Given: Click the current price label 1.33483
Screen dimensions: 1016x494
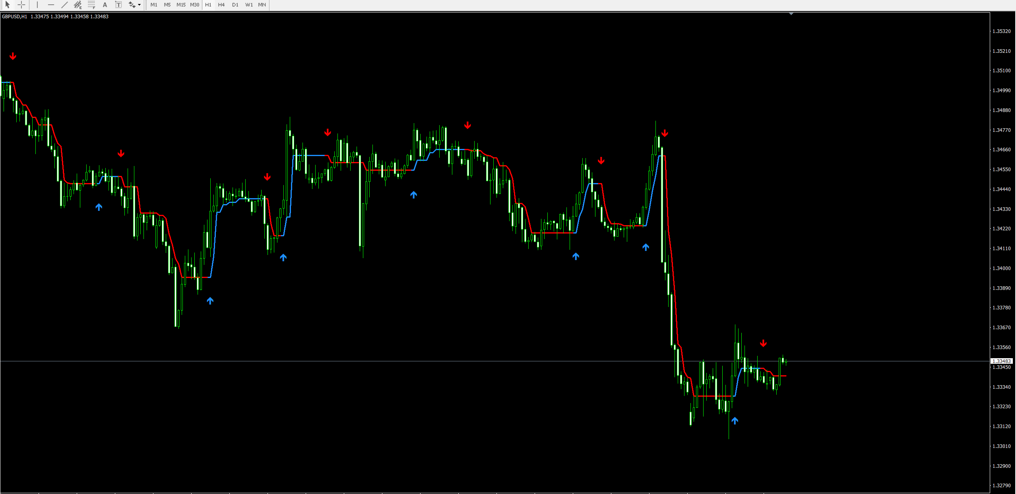Looking at the screenshot, I should (x=1001, y=361).
